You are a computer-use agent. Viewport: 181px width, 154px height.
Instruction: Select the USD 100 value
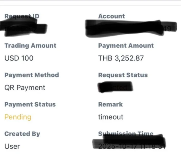19,58
